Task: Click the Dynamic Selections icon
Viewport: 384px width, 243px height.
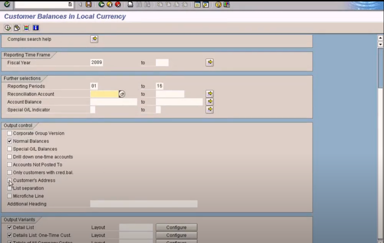Action: point(26,28)
